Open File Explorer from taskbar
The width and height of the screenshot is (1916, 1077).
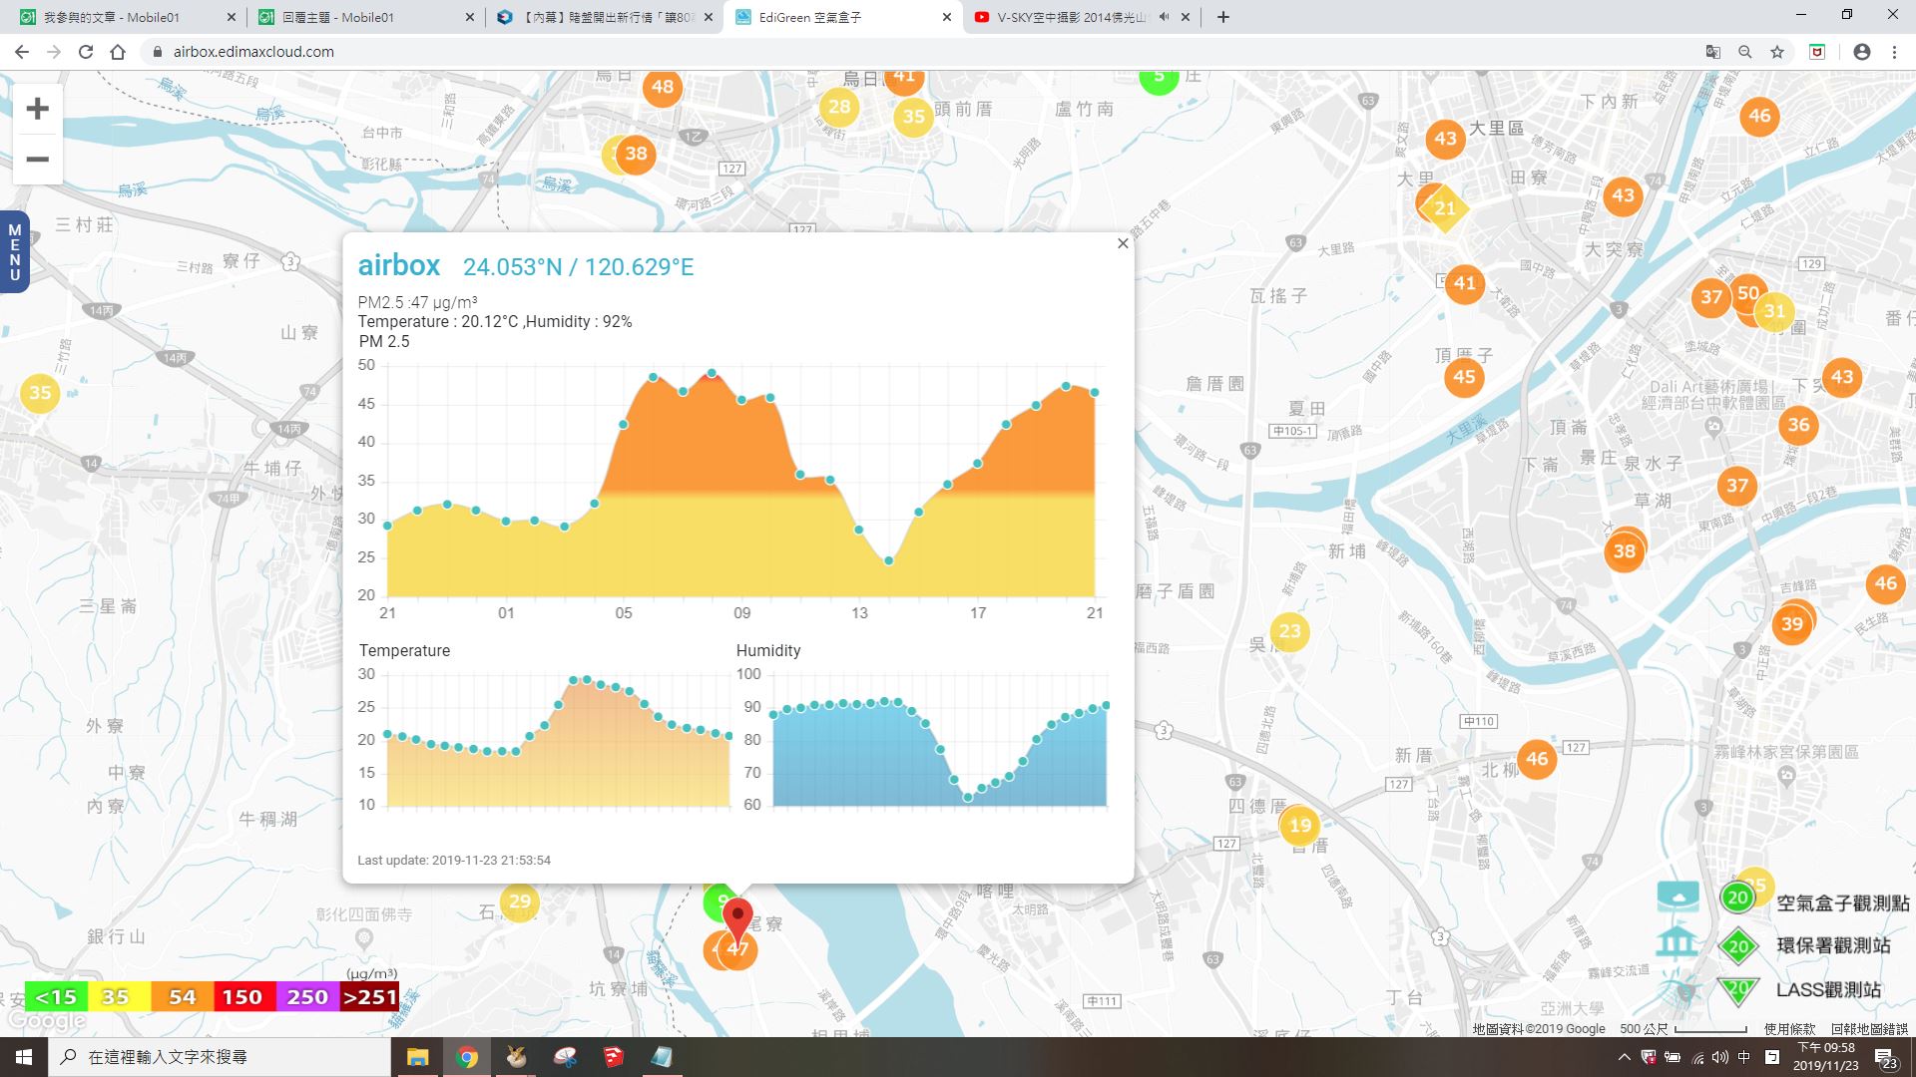pyautogui.click(x=417, y=1057)
